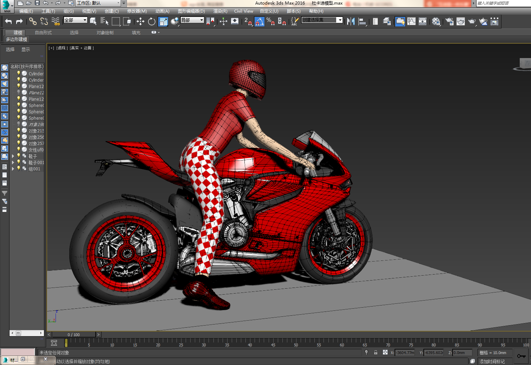The height and width of the screenshot is (365, 531).
Task: Toggle the Angle Snap button
Action: [259, 21]
